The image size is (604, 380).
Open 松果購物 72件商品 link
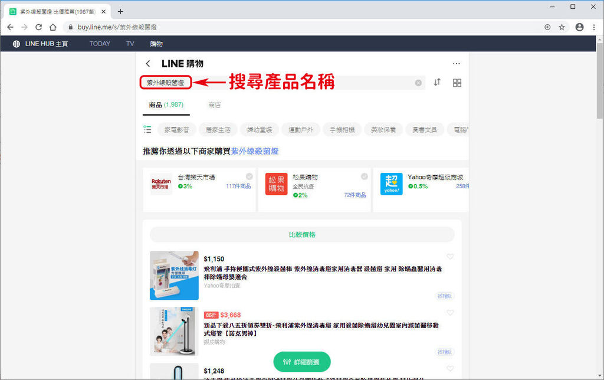point(354,195)
